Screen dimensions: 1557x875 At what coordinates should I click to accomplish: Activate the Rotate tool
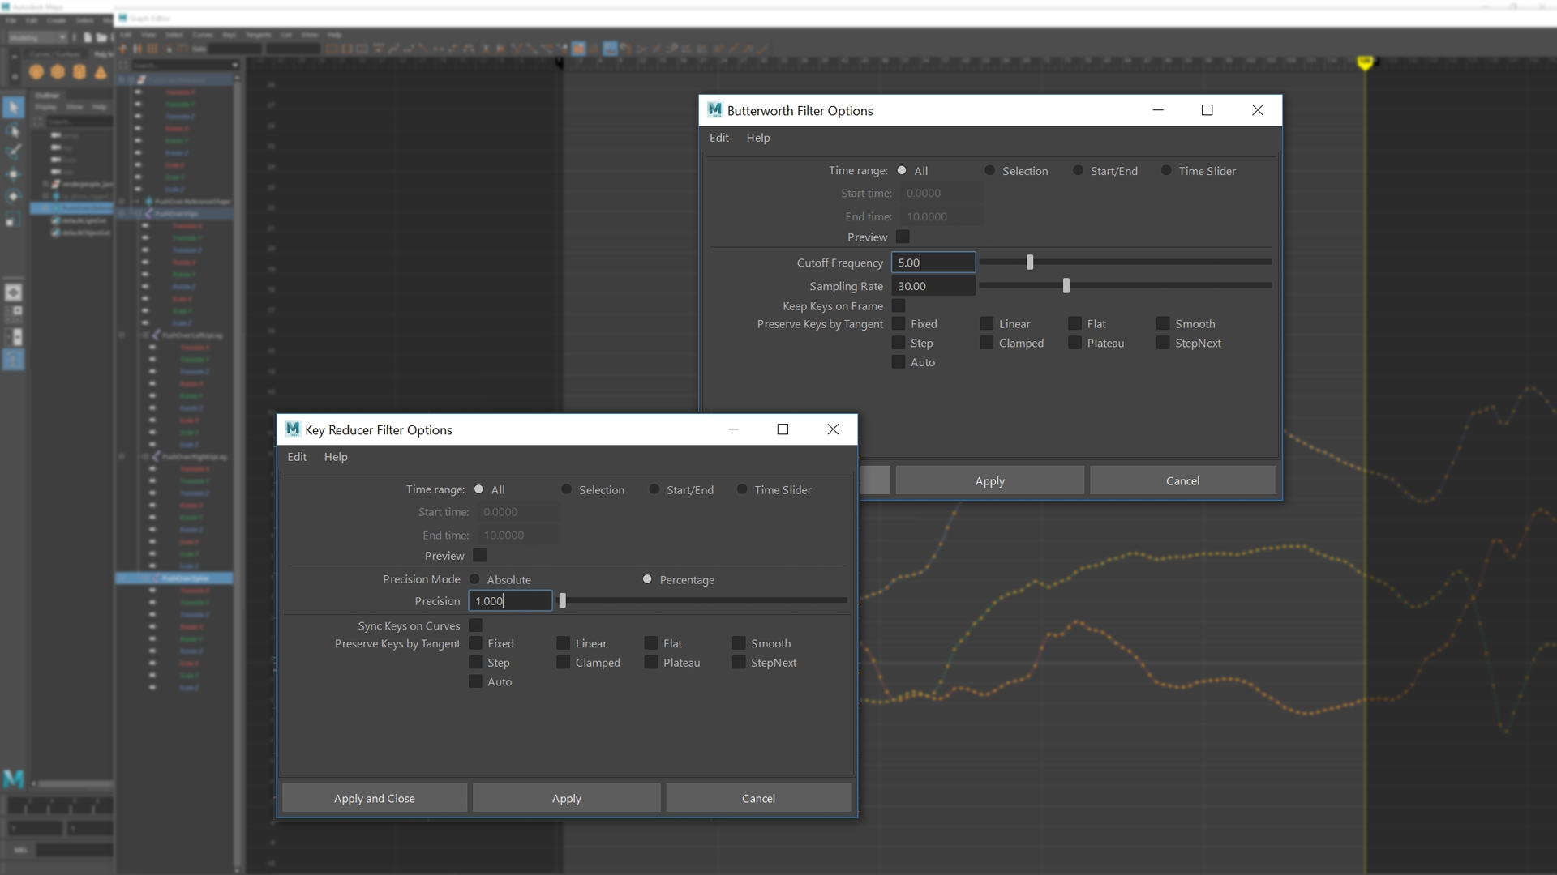[13, 196]
